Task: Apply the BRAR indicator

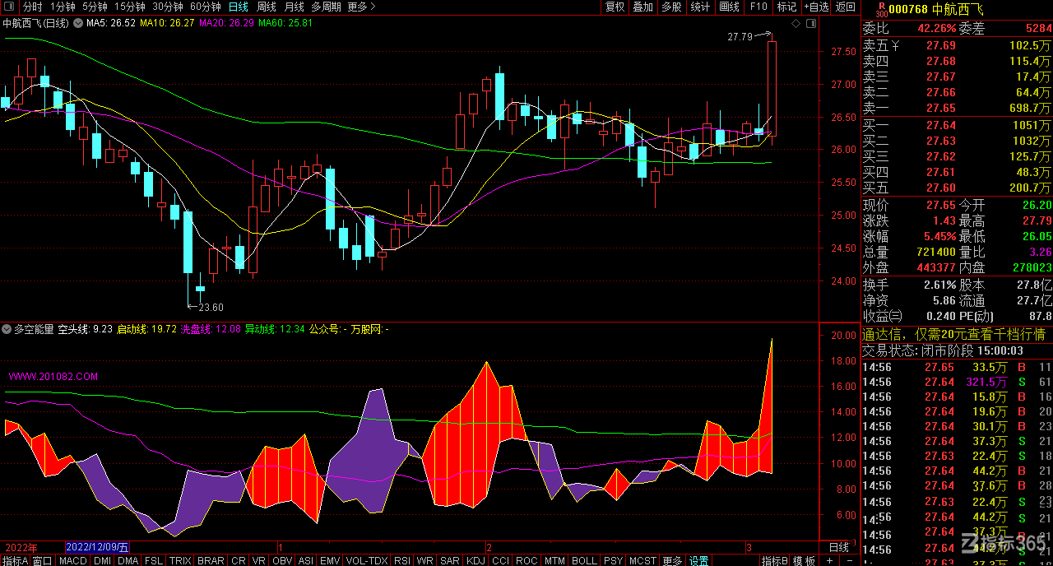Action: [211, 560]
